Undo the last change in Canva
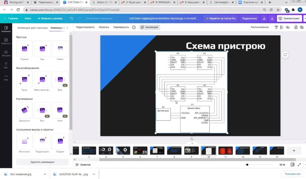Image resolution: width=306 pixels, height=179 pixels. pos(71,18)
